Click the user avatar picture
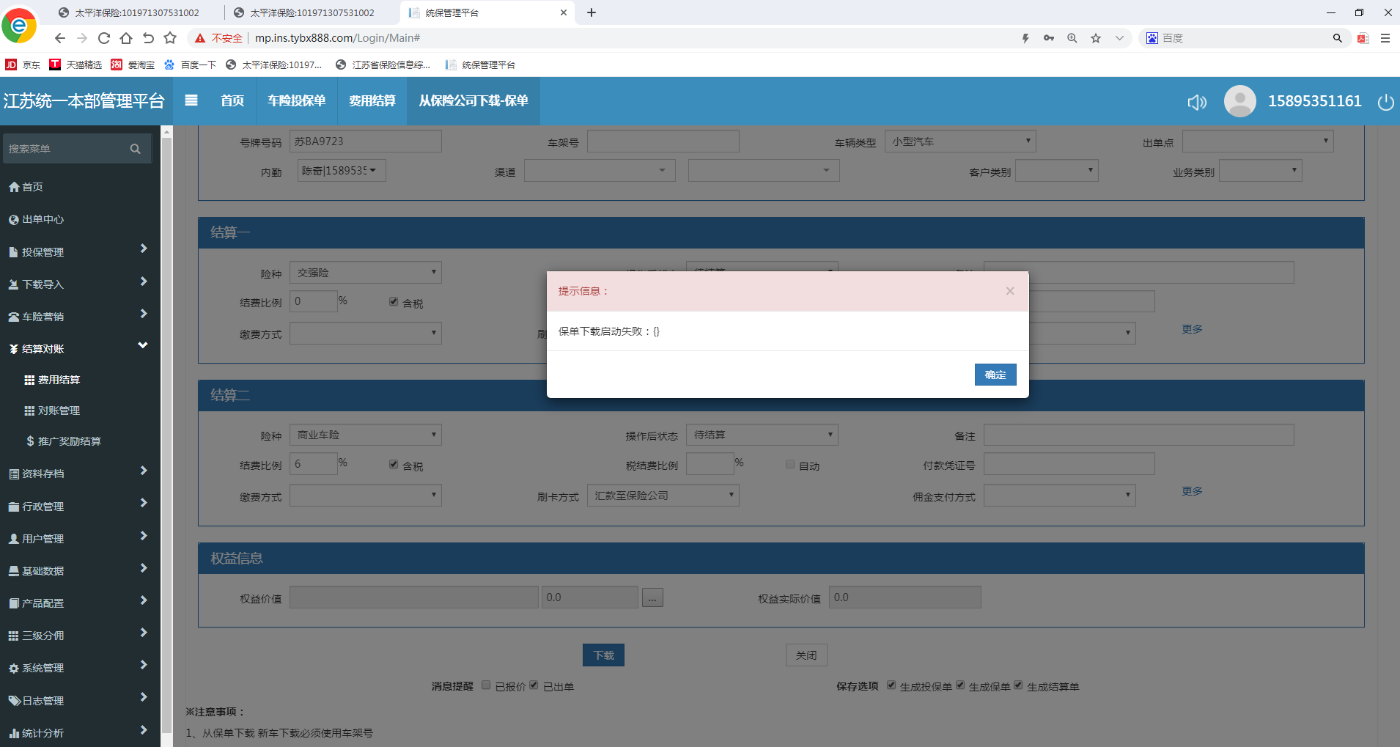The image size is (1400, 747). point(1240,101)
